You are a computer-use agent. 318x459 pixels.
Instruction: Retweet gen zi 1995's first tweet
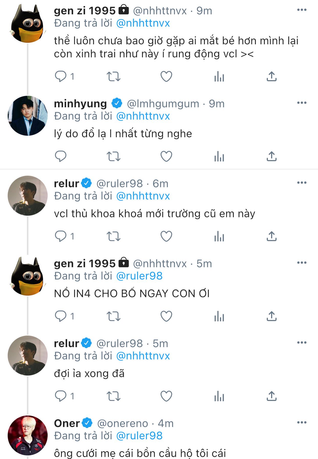point(113,76)
